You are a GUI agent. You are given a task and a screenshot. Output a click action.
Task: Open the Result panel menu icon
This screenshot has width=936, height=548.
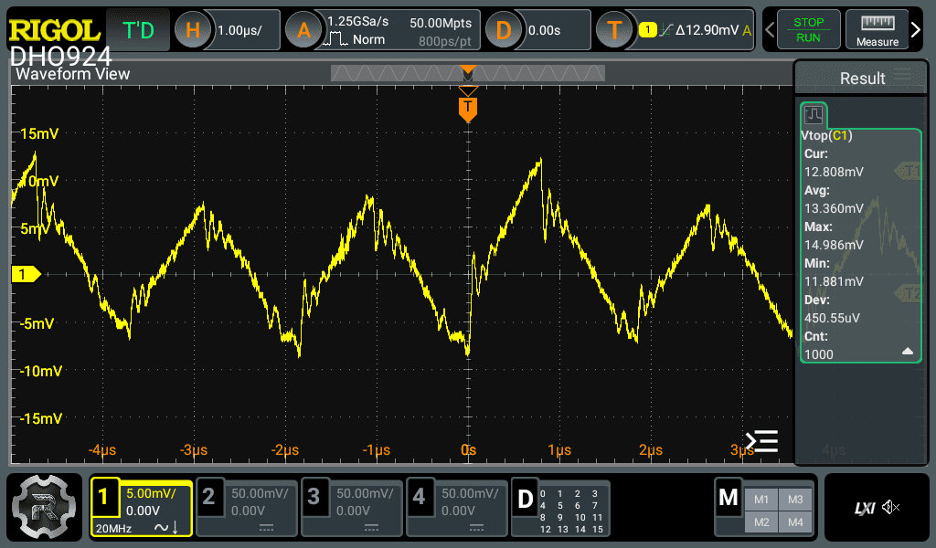(x=902, y=77)
